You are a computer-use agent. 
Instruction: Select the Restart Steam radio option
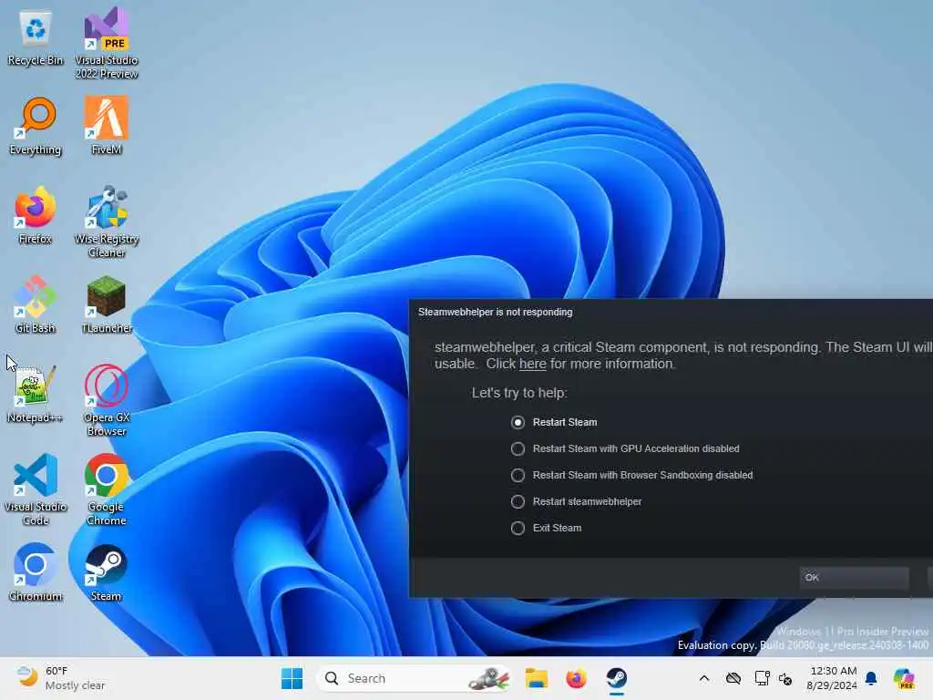click(x=553, y=422)
